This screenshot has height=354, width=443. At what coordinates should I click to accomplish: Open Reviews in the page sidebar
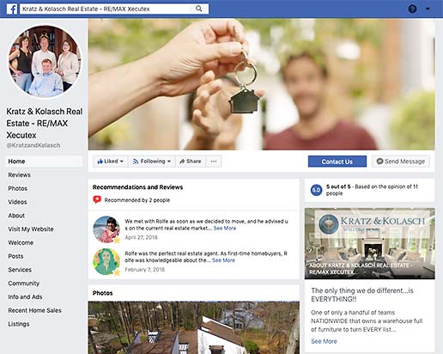point(19,175)
